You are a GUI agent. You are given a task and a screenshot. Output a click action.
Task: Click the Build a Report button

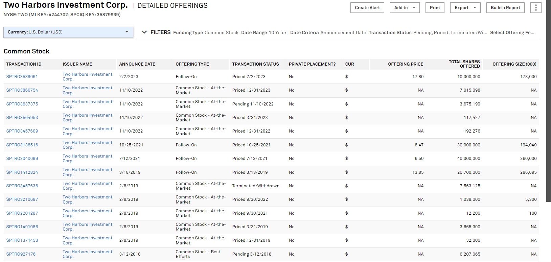[x=505, y=8]
